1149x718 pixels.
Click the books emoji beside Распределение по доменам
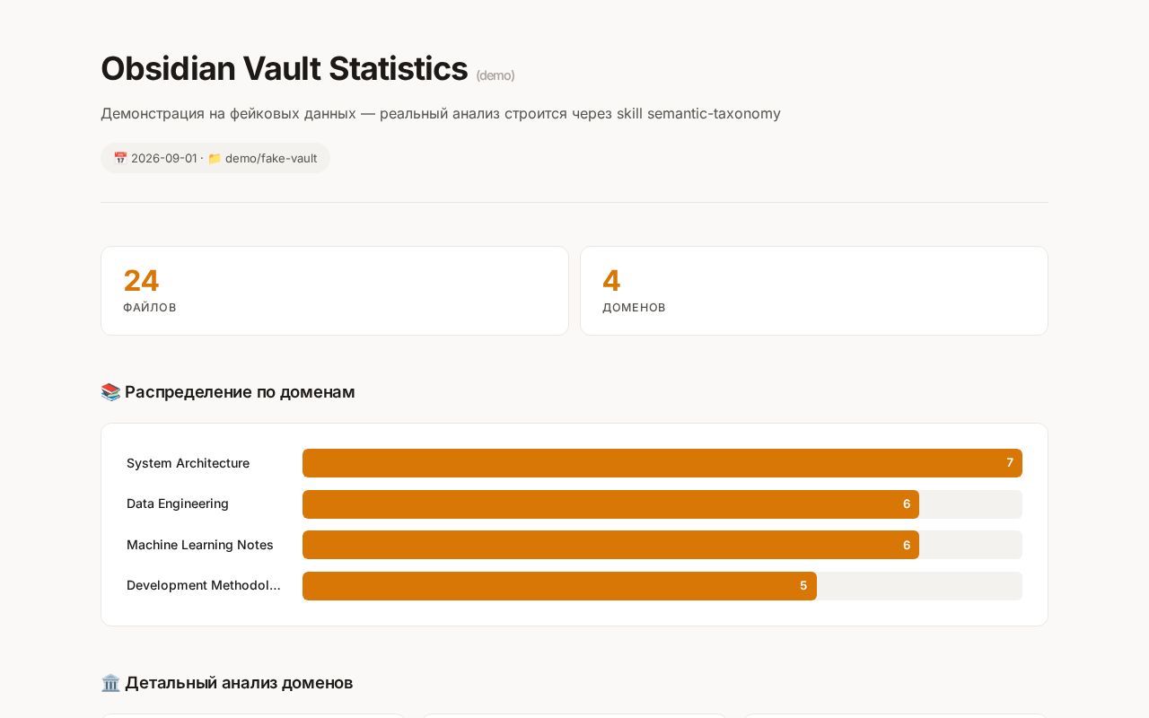tap(110, 392)
